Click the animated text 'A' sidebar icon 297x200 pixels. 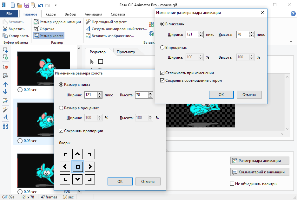pyautogui.click(x=5, y=117)
